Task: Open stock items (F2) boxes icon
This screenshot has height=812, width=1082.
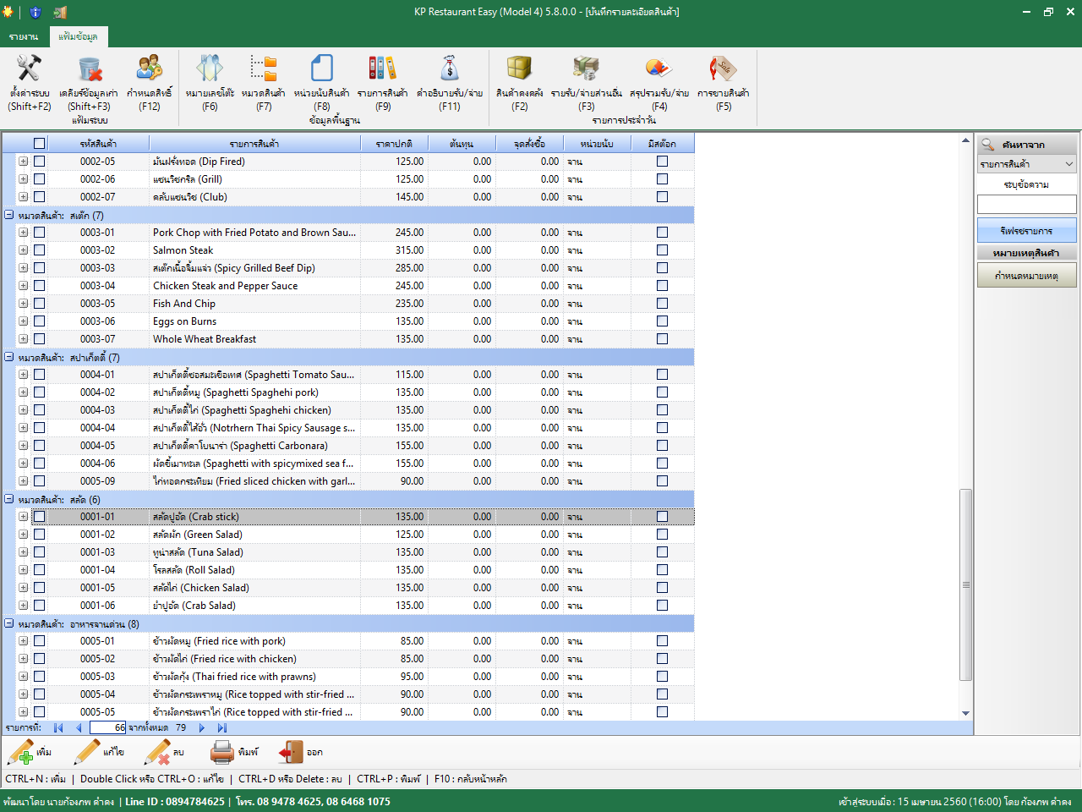Action: click(x=519, y=69)
